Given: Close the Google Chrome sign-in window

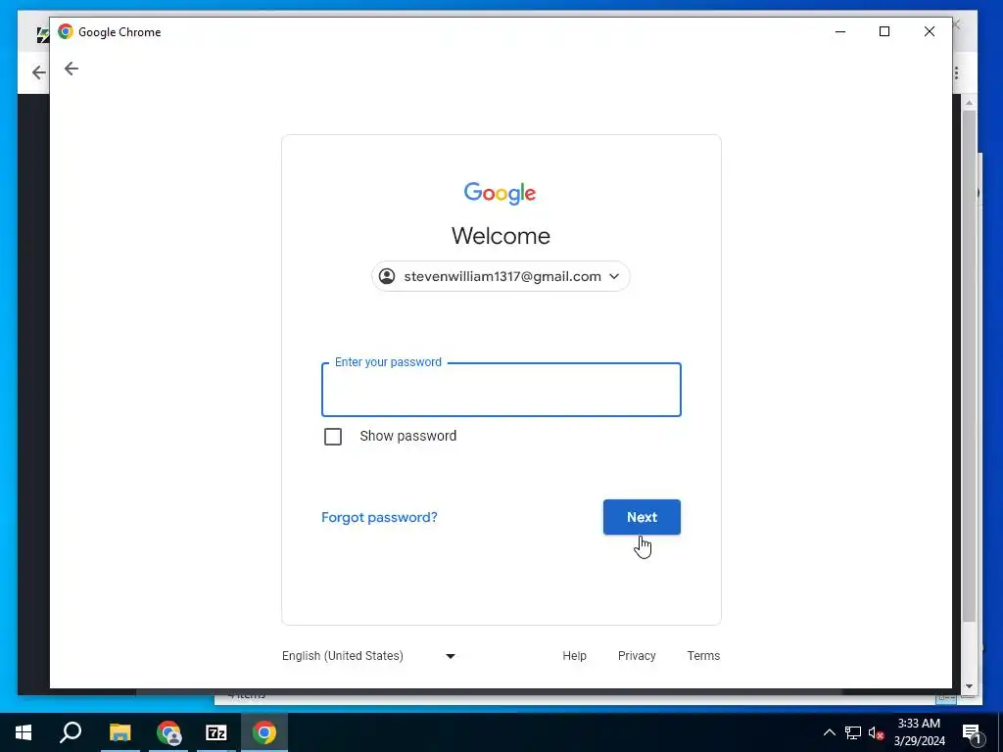Looking at the screenshot, I should pos(930,31).
